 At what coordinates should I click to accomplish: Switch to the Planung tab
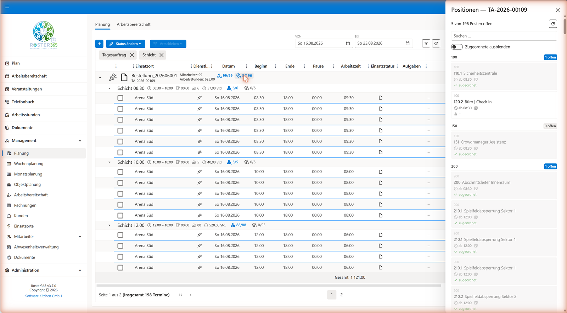[x=102, y=24]
